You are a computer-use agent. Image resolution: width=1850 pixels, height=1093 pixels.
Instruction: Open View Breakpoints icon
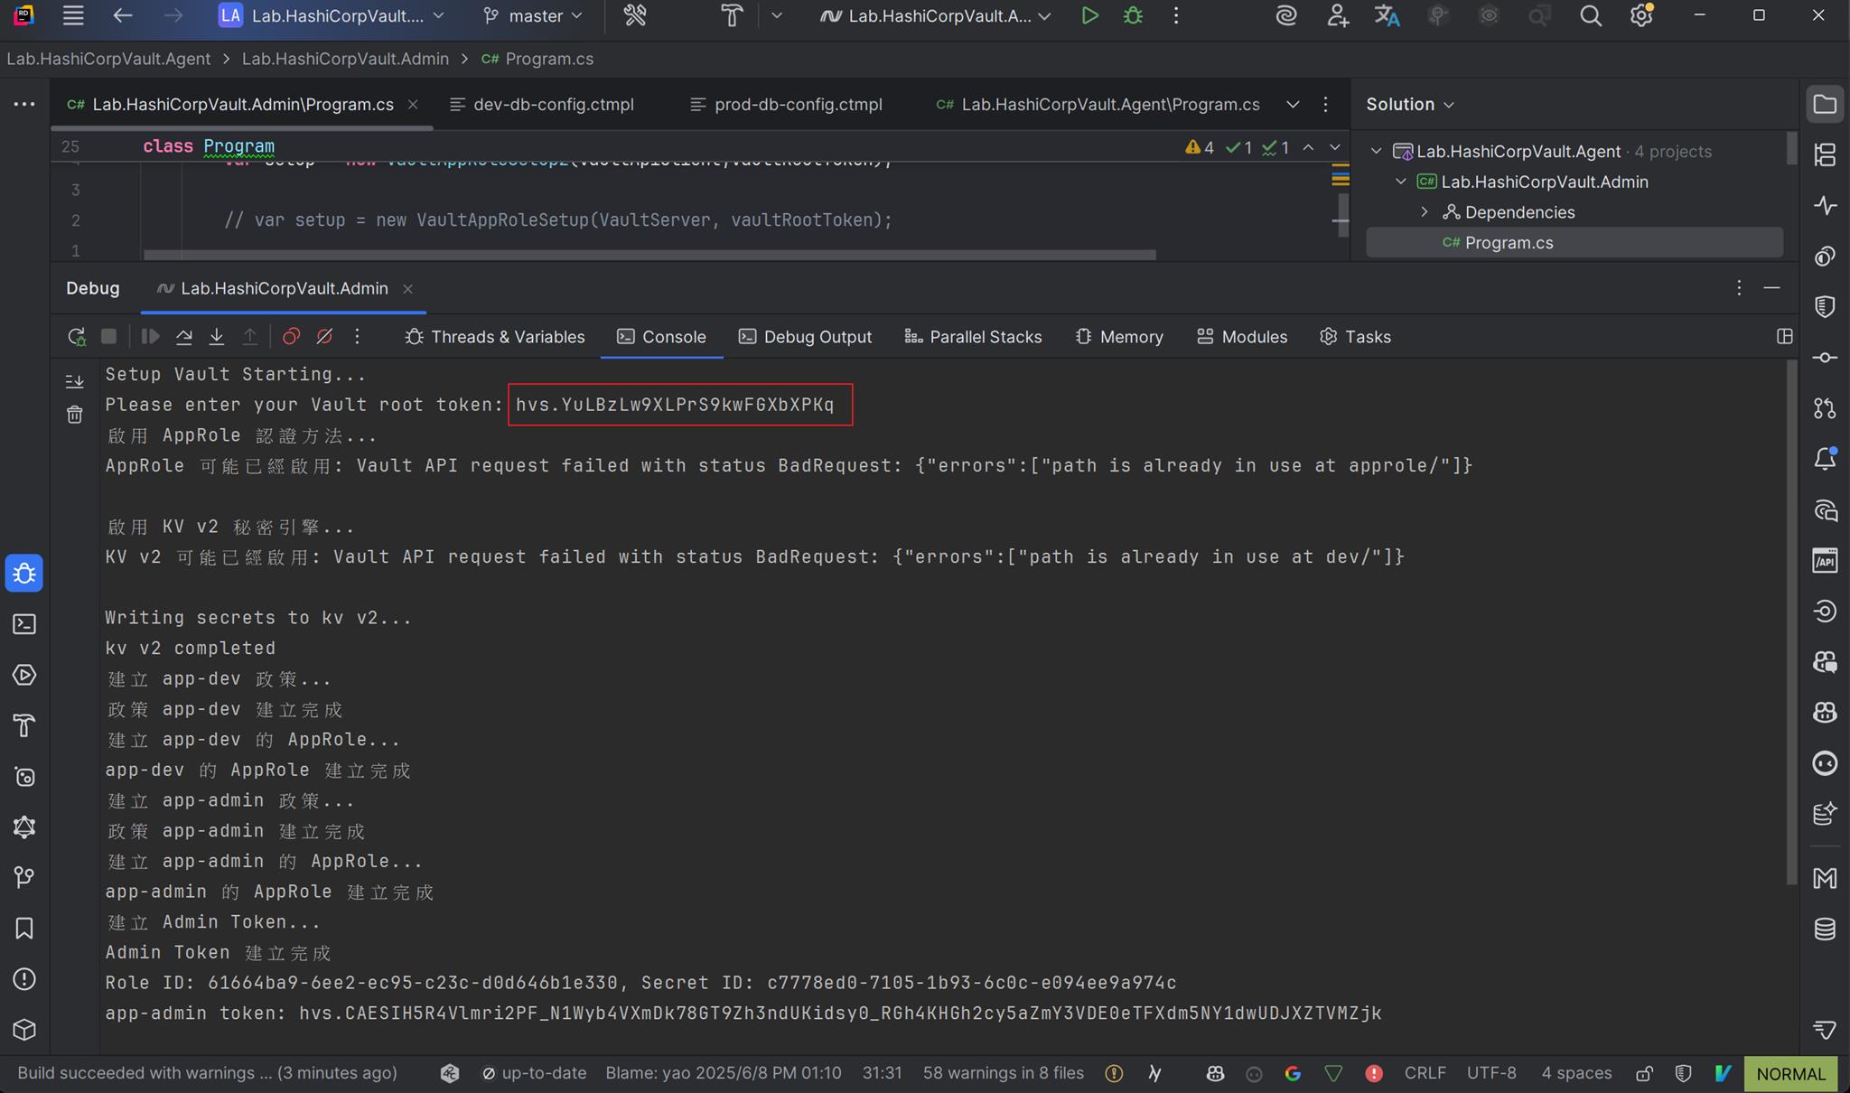coord(291,337)
